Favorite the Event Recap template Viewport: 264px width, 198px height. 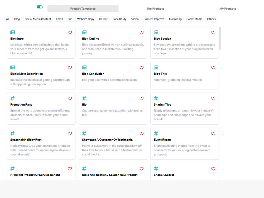coord(213,134)
